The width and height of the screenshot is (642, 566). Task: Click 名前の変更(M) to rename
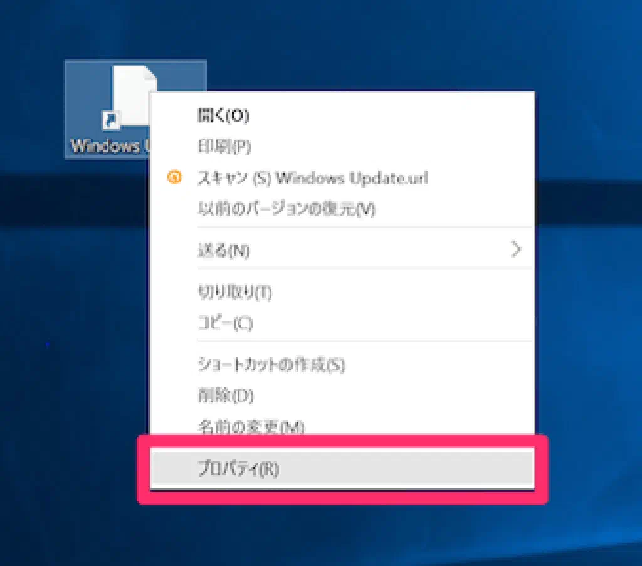pos(251,426)
